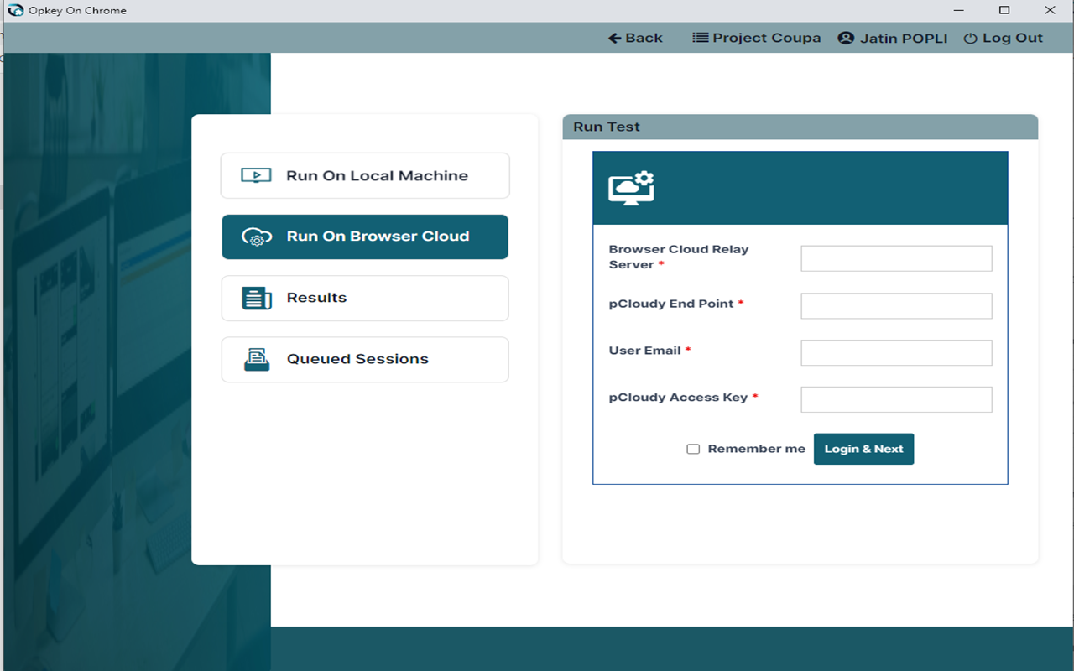Image resolution: width=1074 pixels, height=671 pixels.
Task: Open the Project Coupa list
Action: 756,38
